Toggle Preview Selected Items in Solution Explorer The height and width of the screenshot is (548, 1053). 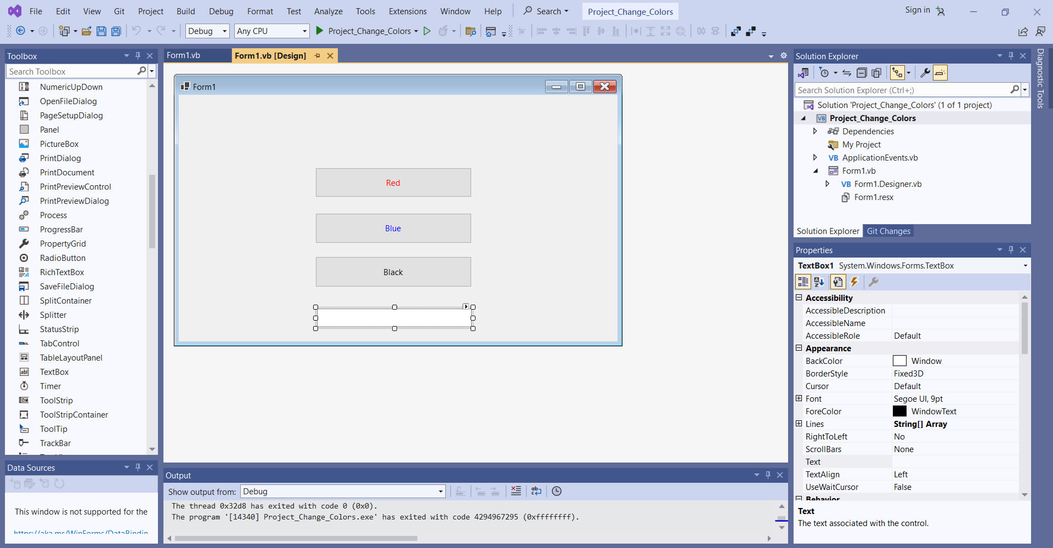pos(940,73)
